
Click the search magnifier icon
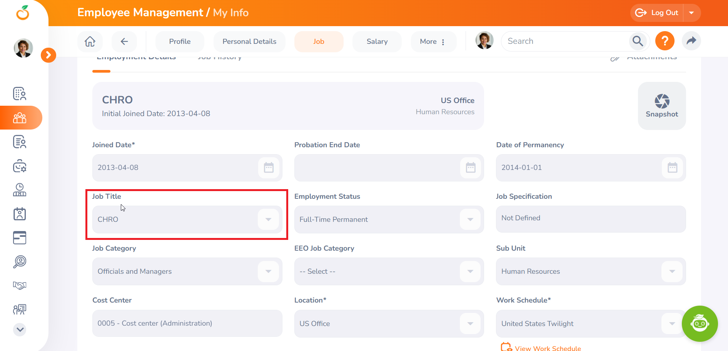tap(638, 41)
